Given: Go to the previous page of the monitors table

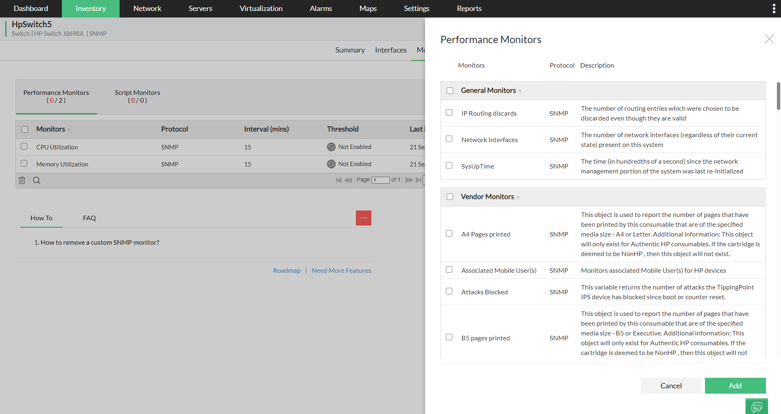Looking at the screenshot, I should 348,180.
